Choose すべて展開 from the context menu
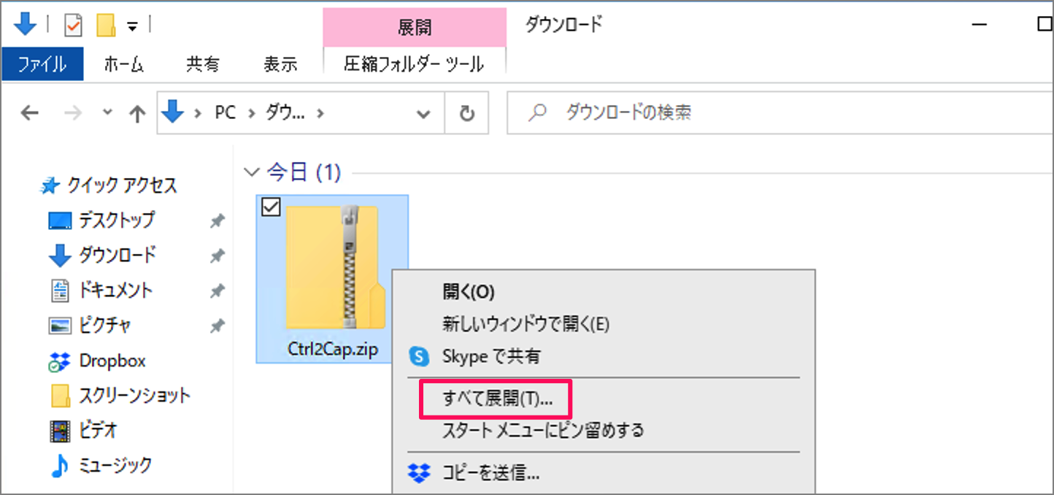 point(482,397)
